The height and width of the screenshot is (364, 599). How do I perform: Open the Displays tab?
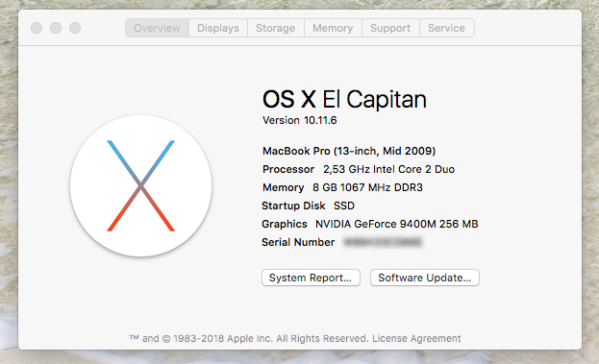tap(218, 28)
